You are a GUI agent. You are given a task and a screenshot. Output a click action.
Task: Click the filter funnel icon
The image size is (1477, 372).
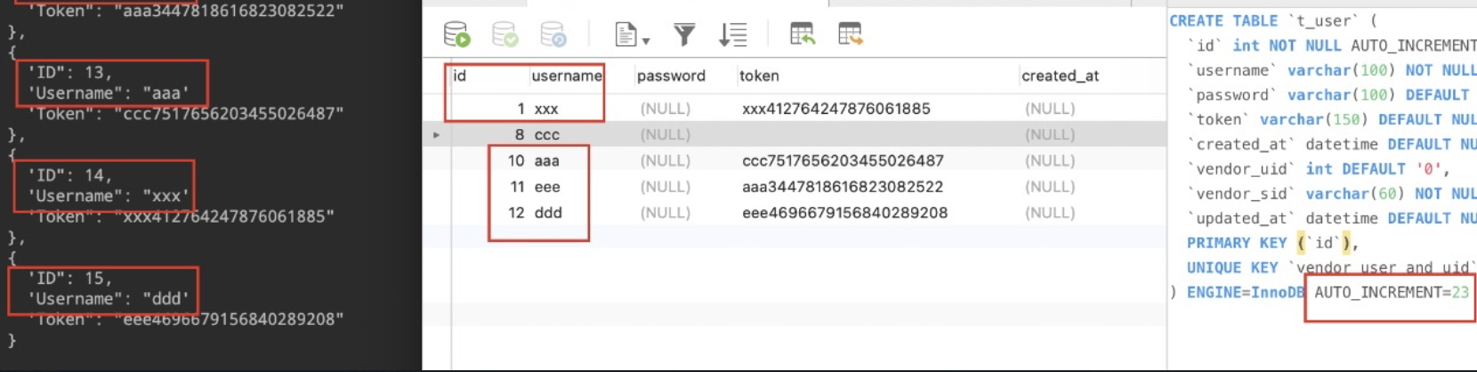pos(683,35)
